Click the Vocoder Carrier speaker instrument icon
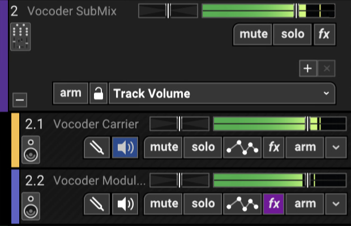The width and height of the screenshot is (351, 226). tap(31, 150)
